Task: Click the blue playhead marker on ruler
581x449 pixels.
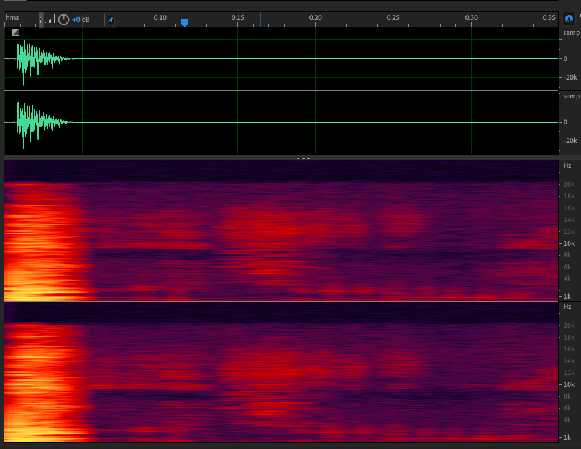Action: 185,22
